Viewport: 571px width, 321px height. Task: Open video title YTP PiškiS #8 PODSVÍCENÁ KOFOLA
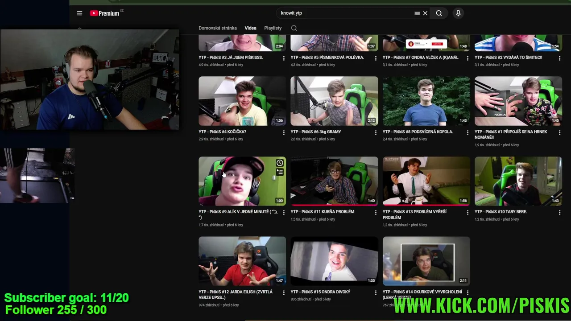pyautogui.click(x=418, y=132)
